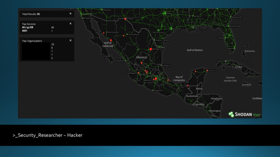Click the red marker west of Hermosillo
The image size is (280, 157).
104,33
